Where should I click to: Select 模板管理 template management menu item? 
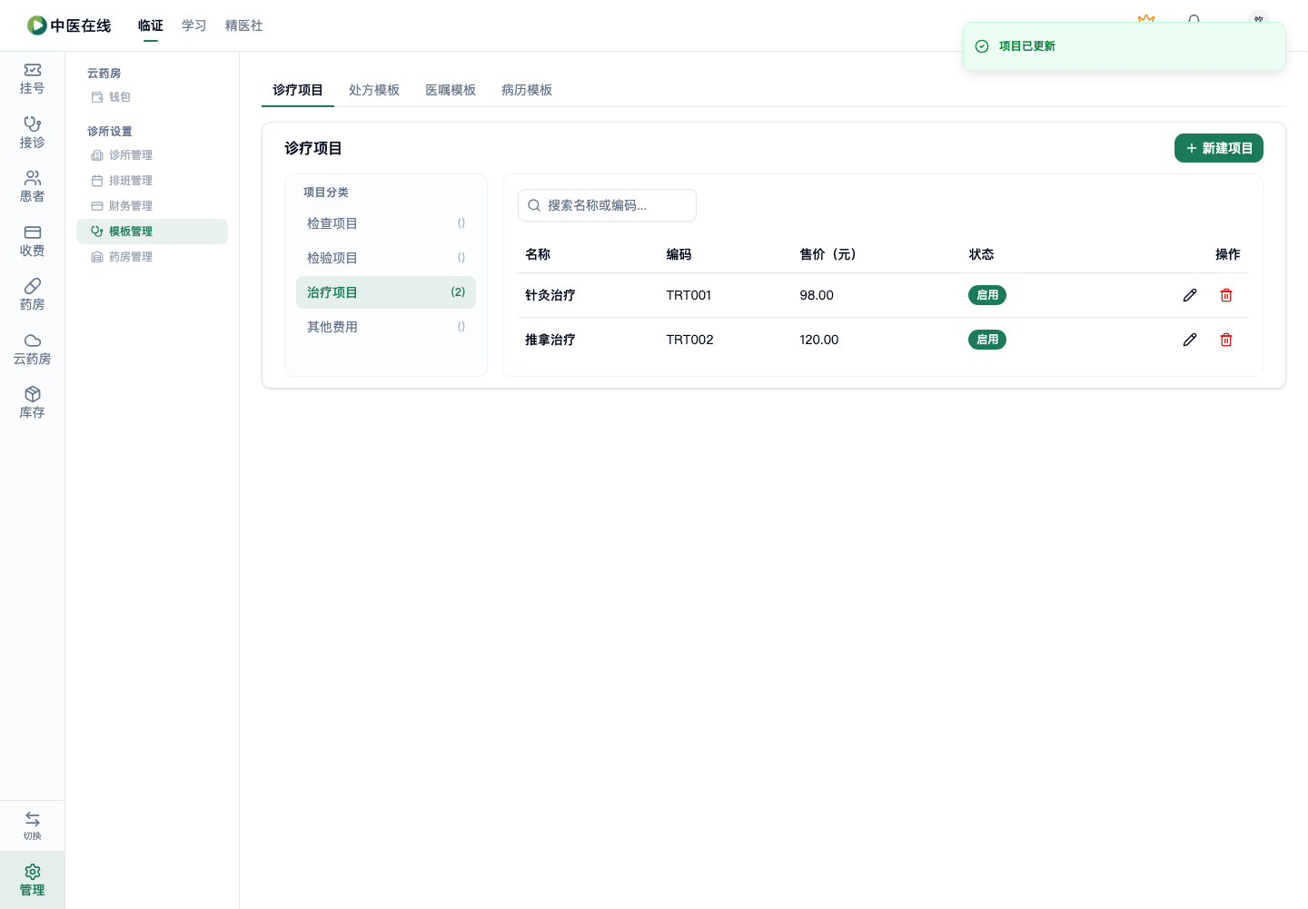coord(152,232)
